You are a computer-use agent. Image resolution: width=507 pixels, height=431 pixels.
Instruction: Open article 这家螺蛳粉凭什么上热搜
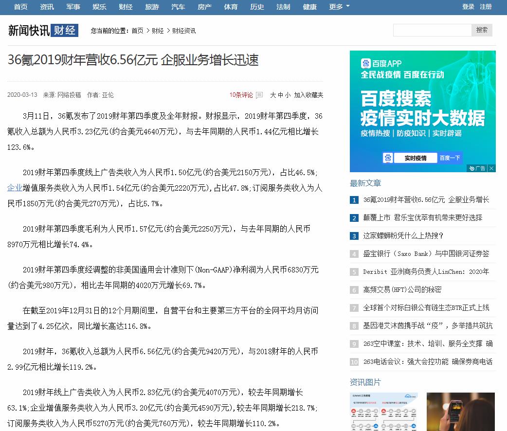click(x=403, y=236)
